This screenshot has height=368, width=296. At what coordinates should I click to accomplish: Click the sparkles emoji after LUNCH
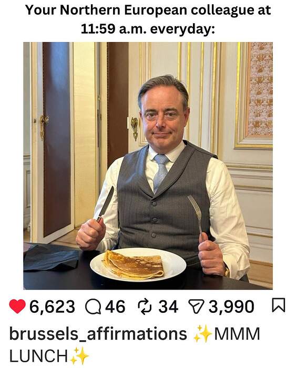(79, 355)
